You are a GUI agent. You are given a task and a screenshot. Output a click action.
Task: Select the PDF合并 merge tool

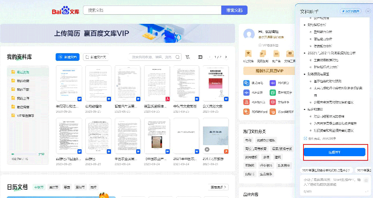pyautogui.click(x=246, y=93)
